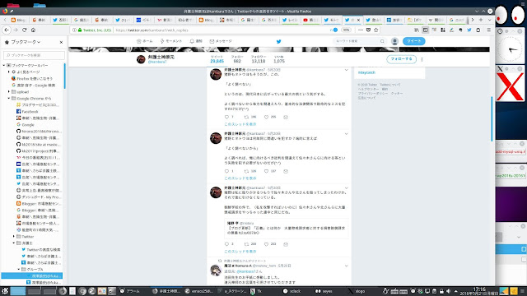Open このスレッドを表示 under the second tweet
Image resolution: width=527 pixels, height=296 pixels.
(x=240, y=178)
